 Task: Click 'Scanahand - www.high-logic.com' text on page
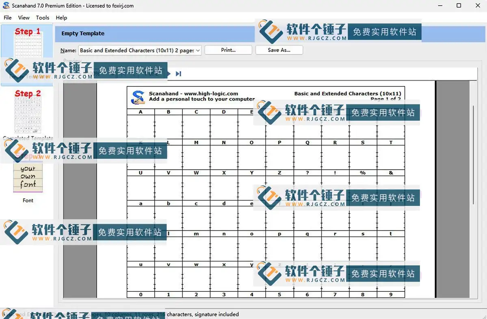tap(194, 94)
